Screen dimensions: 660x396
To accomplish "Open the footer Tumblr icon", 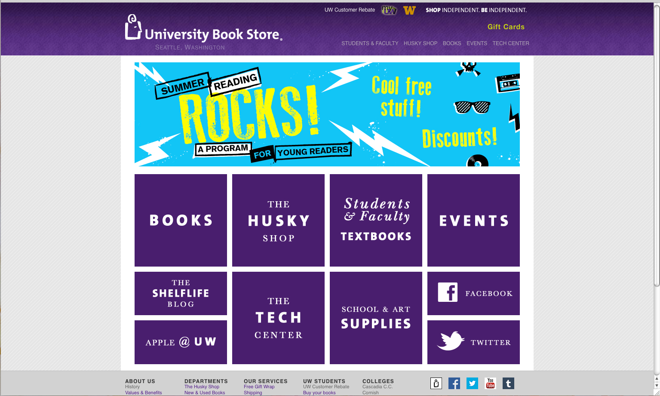I will 508,383.
